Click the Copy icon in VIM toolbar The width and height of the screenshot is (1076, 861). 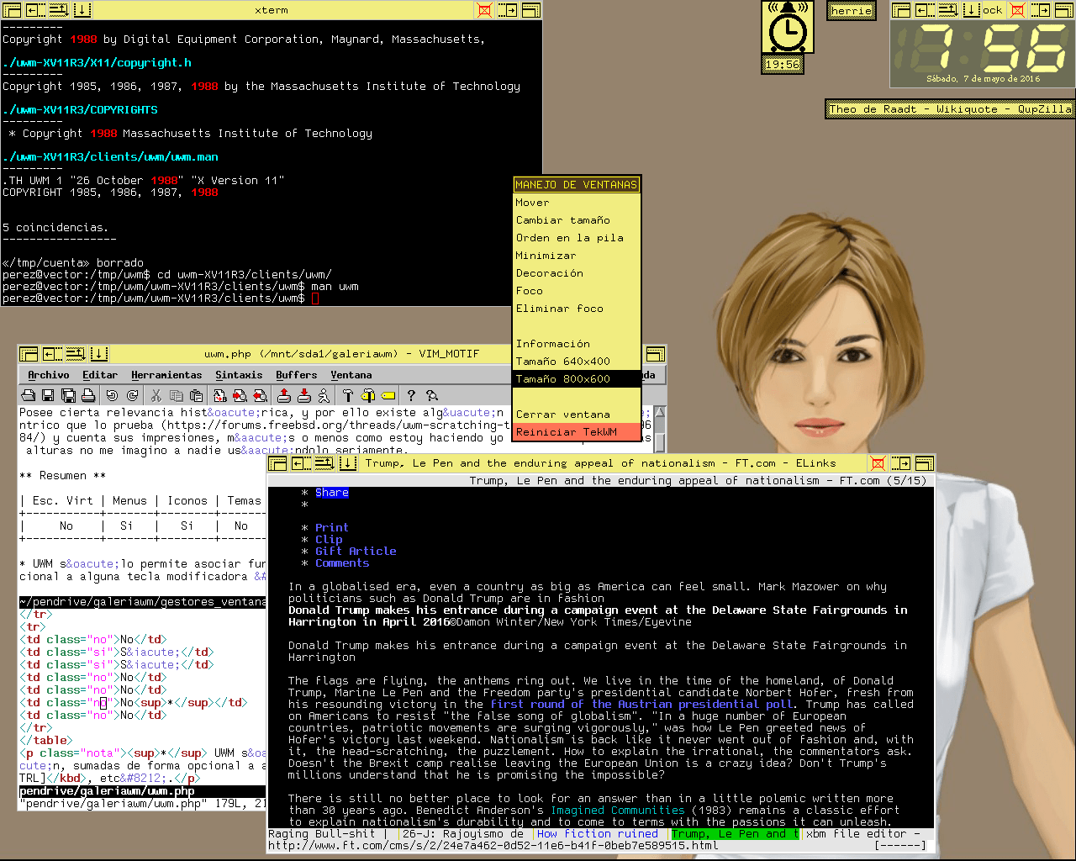(176, 395)
